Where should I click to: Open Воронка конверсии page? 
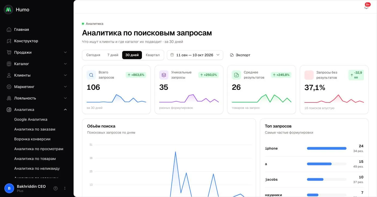click(x=32, y=139)
